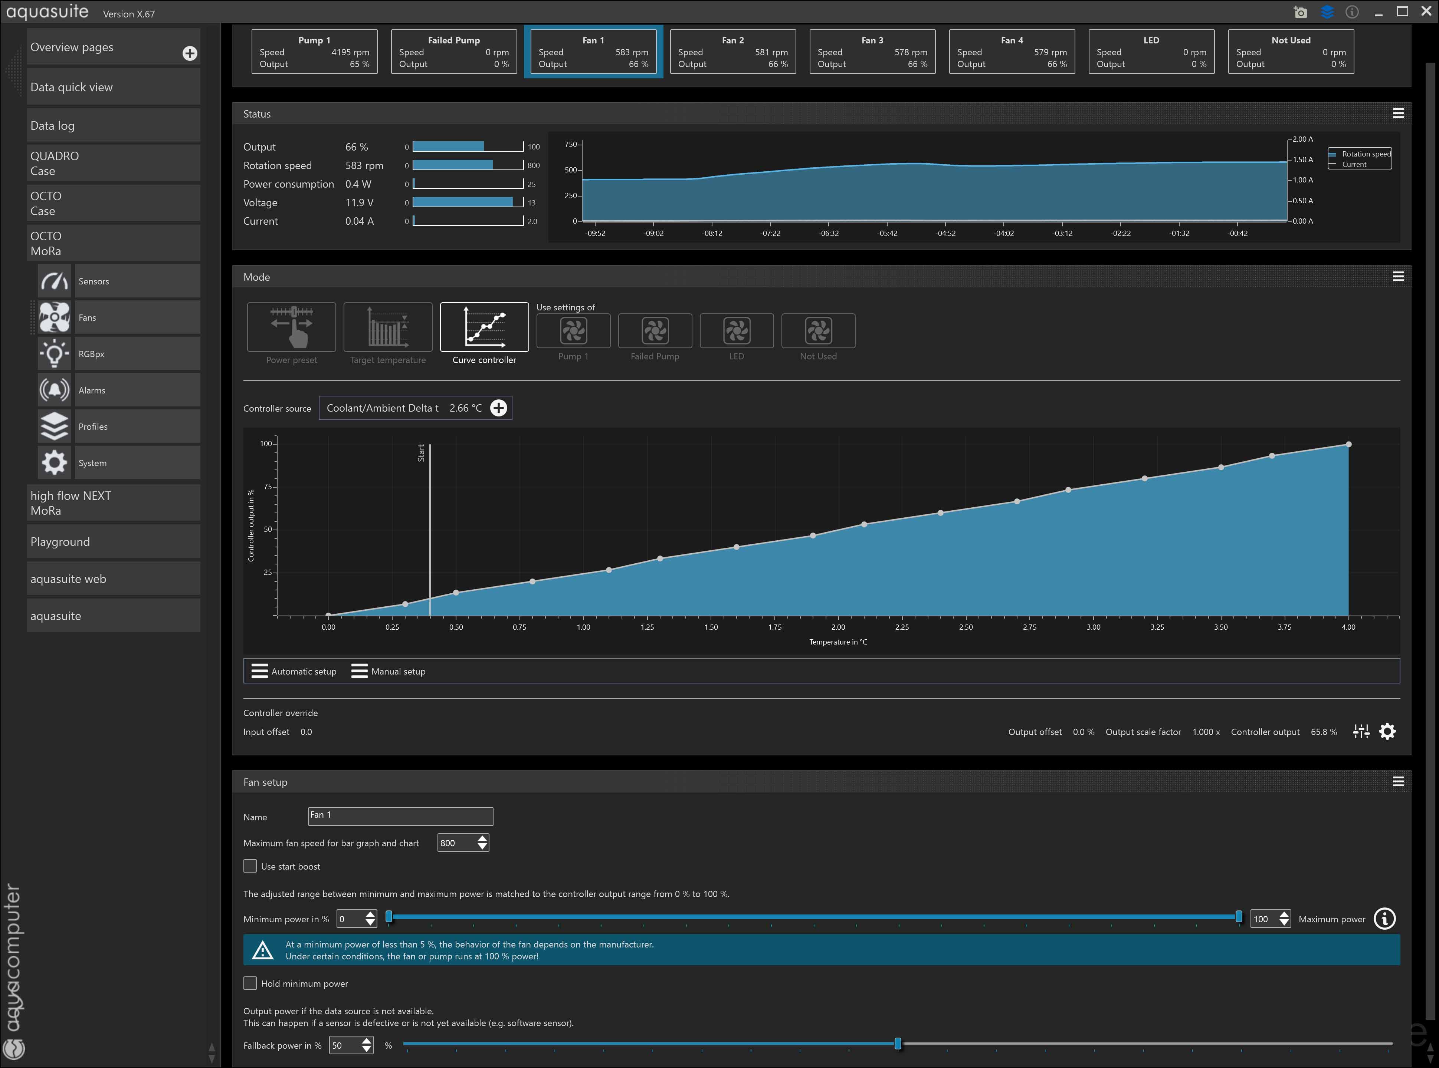Open the Alarms bell icon
Viewport: 1439px width, 1068px height.
pos(54,390)
